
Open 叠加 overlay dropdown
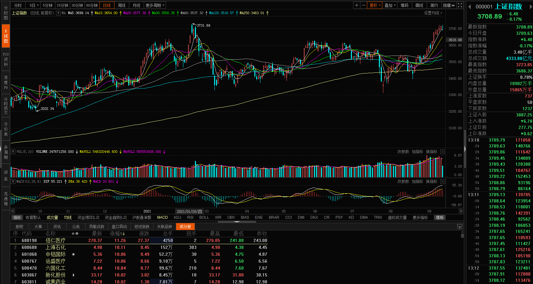[x=390, y=5]
